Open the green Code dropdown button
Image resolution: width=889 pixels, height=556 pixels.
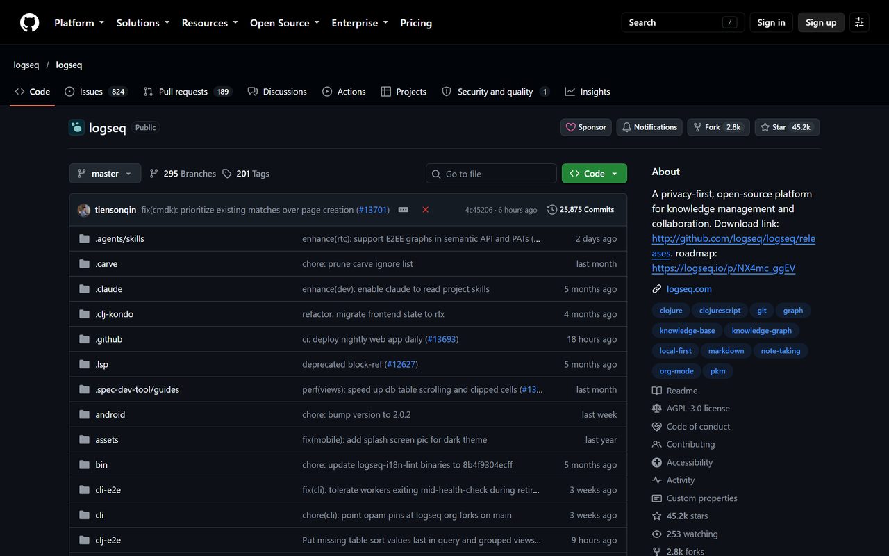(595, 174)
